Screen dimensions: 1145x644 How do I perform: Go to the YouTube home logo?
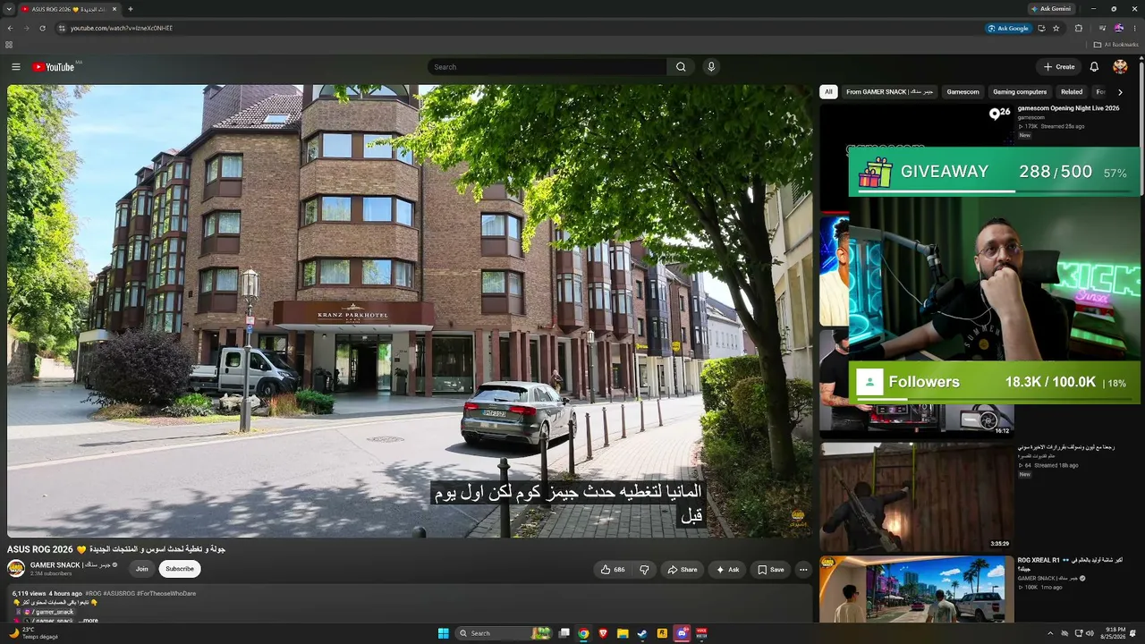point(54,67)
